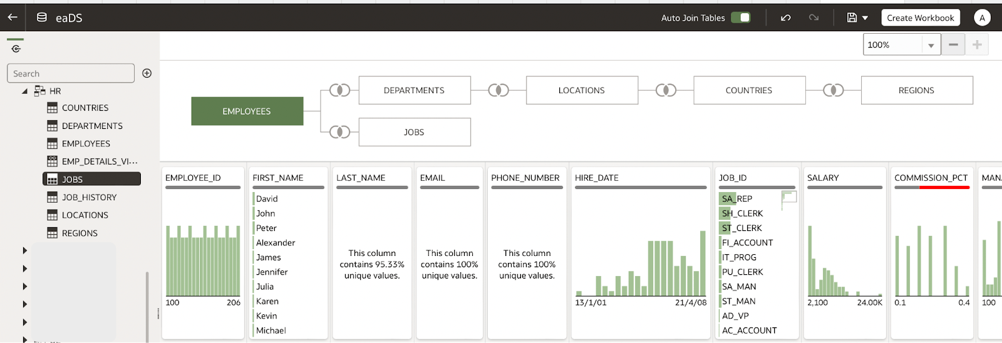Click the side panel resize handle dots
The width and height of the screenshot is (1002, 343).
(x=158, y=314)
